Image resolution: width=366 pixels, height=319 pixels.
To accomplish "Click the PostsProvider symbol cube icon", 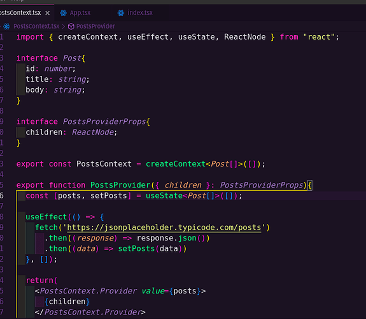I will pos(71,26).
